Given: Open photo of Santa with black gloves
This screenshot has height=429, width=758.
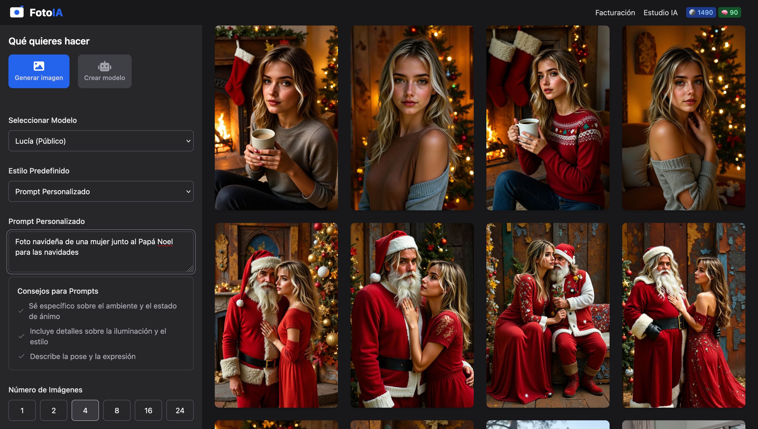Looking at the screenshot, I should (684, 315).
